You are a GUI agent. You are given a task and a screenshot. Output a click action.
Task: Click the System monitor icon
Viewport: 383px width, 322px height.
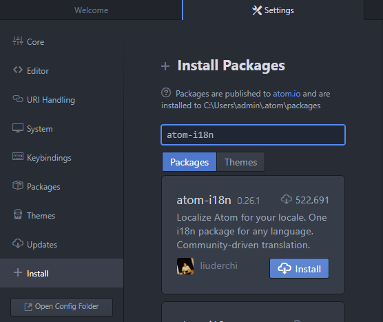pyautogui.click(x=18, y=128)
